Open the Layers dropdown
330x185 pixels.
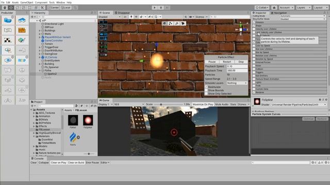304,8
